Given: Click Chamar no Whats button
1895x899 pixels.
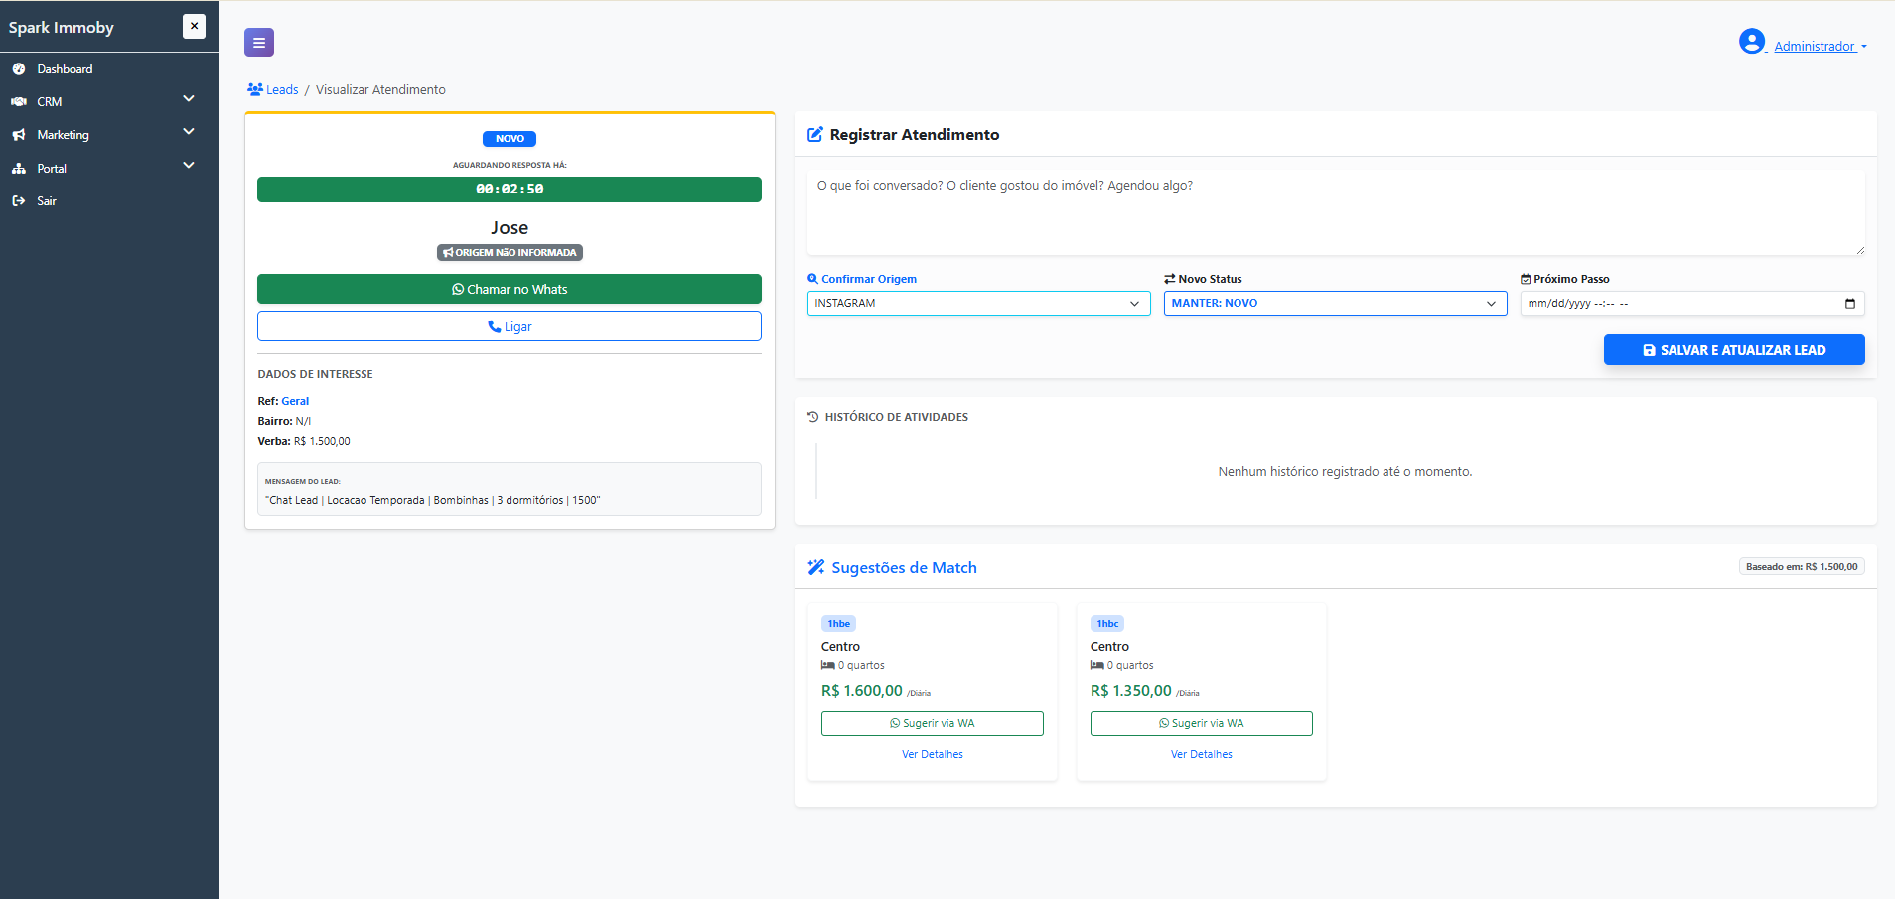Looking at the screenshot, I should click(510, 289).
